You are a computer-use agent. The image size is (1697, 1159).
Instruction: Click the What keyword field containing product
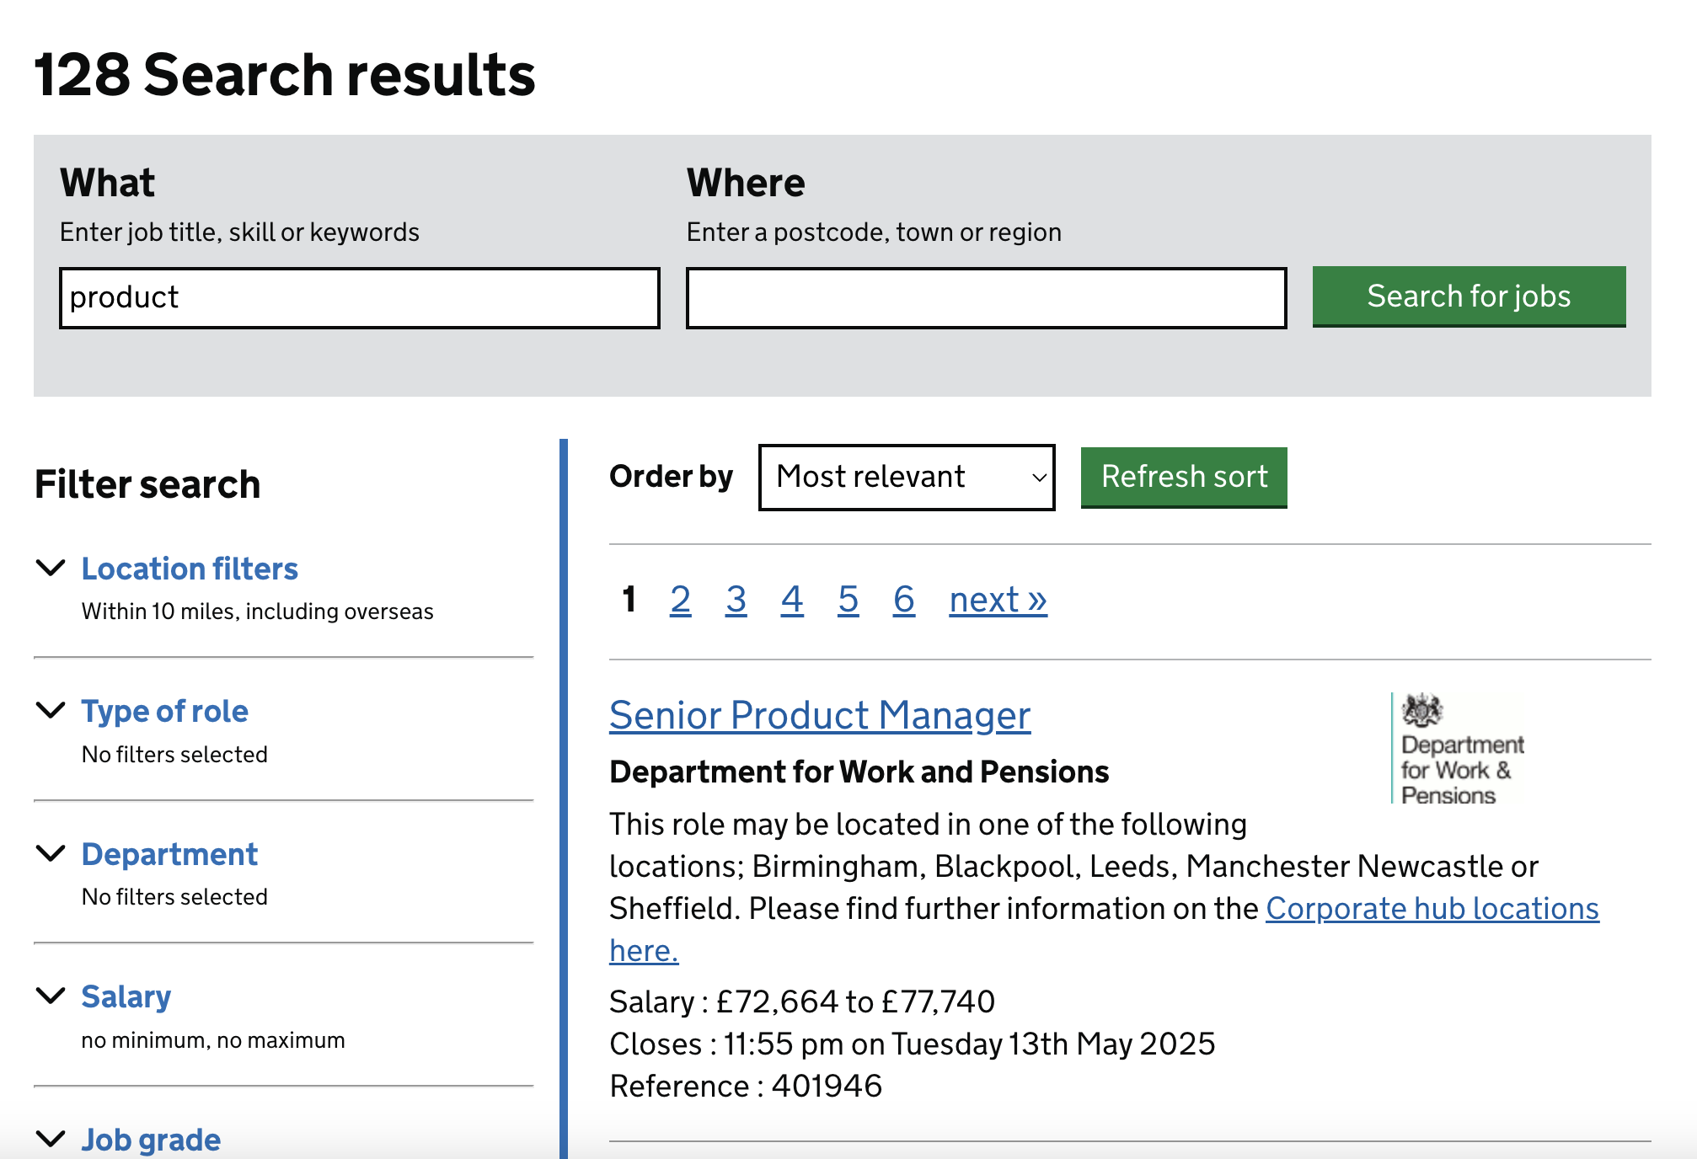point(359,298)
